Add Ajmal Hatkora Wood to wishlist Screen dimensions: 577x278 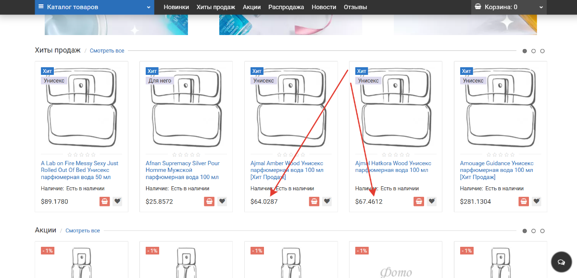click(432, 201)
